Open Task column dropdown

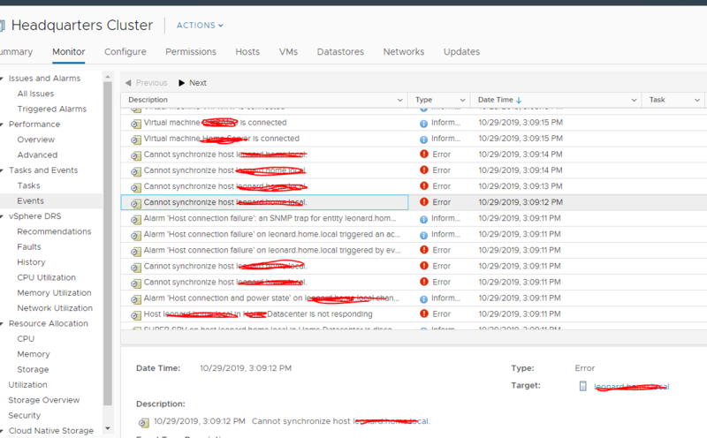point(697,100)
